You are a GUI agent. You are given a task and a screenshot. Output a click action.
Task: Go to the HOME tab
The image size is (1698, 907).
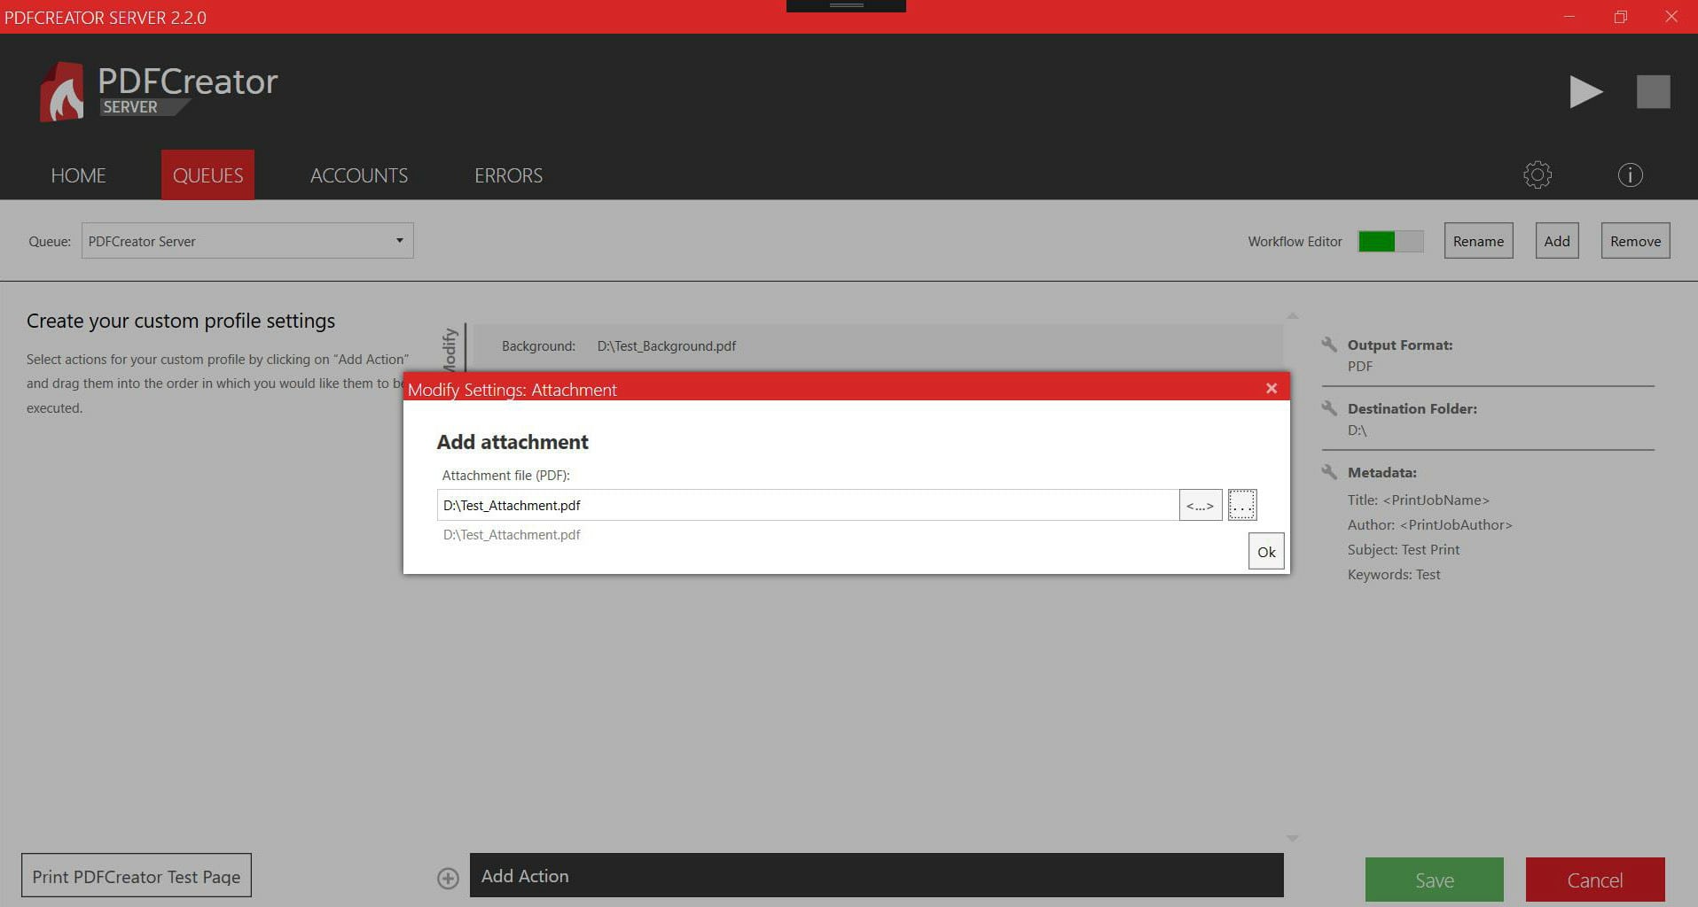click(78, 175)
